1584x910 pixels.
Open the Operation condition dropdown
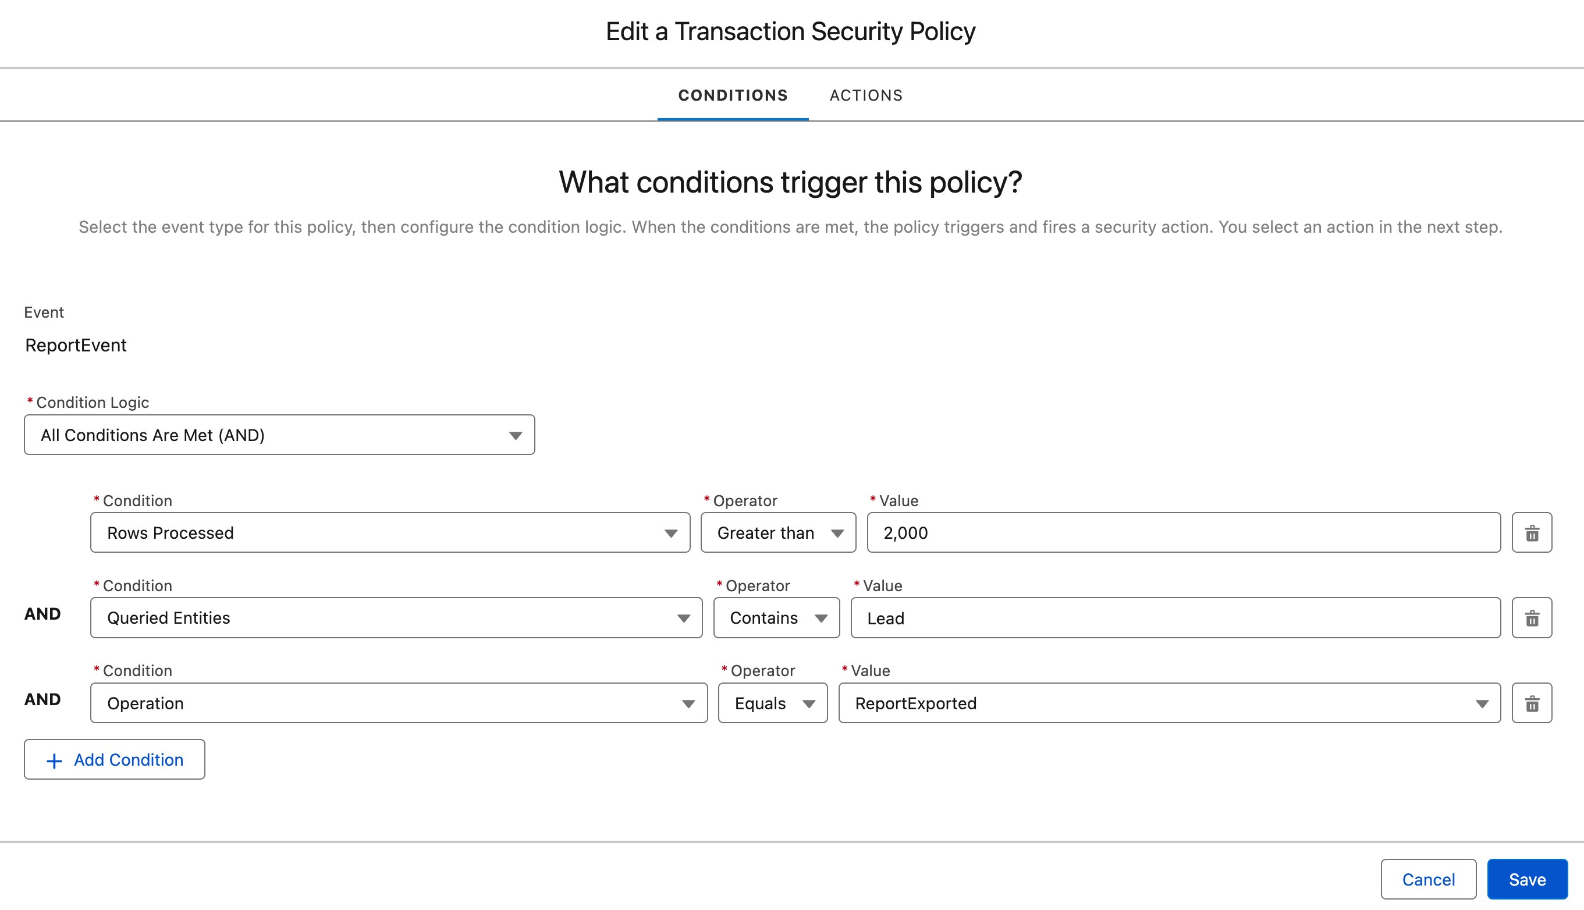pyautogui.click(x=398, y=703)
